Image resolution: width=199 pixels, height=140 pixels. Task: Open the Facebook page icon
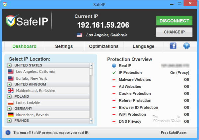coord(173,46)
